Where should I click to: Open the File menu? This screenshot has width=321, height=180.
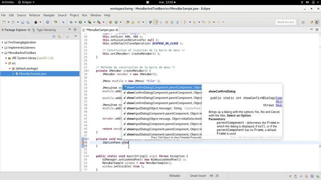[x=4, y=15]
